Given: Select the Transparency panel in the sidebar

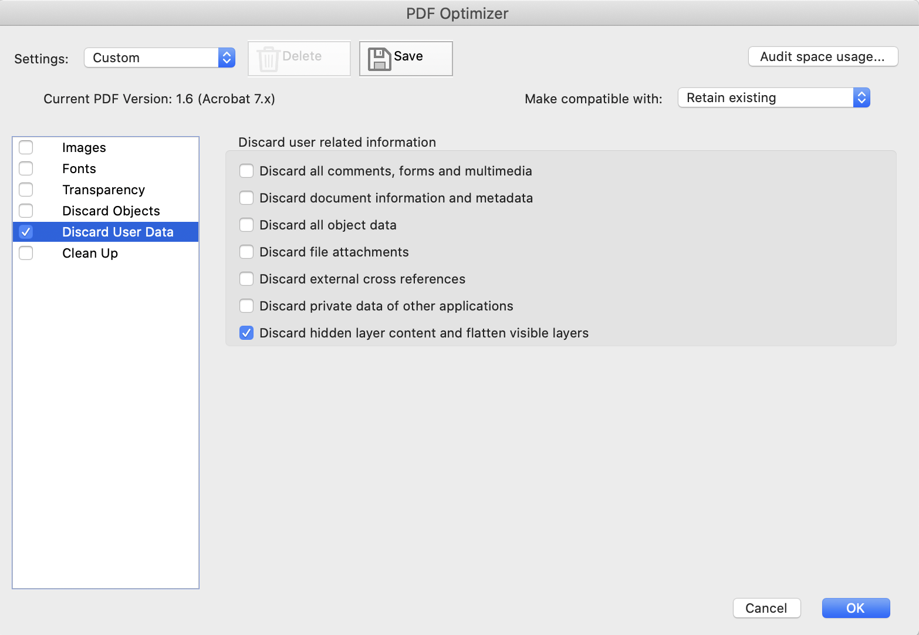Looking at the screenshot, I should click(103, 190).
